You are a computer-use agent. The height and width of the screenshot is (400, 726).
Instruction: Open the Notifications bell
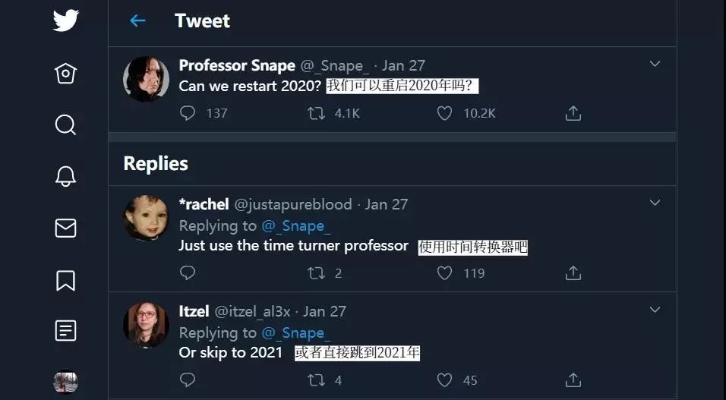[x=66, y=176]
